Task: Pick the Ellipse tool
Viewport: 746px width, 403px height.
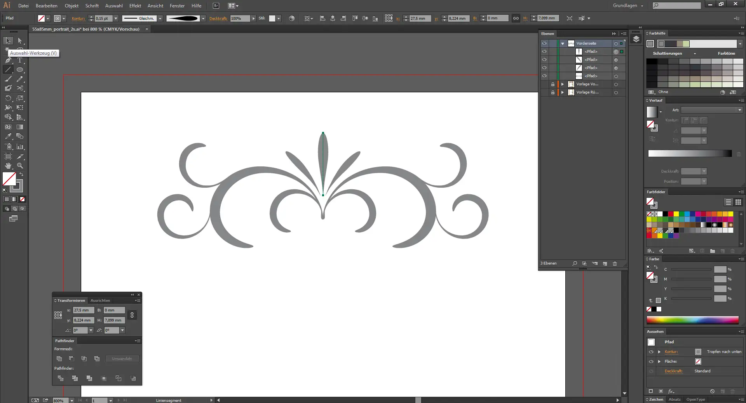Action: [x=20, y=70]
